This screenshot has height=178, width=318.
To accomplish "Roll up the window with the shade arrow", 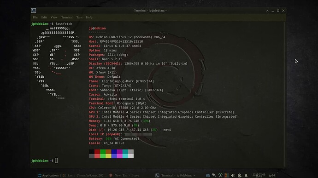I will click(267, 11).
